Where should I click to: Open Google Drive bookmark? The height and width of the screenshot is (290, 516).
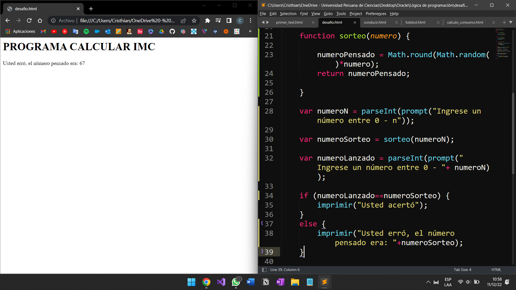pyautogui.click(x=162, y=31)
